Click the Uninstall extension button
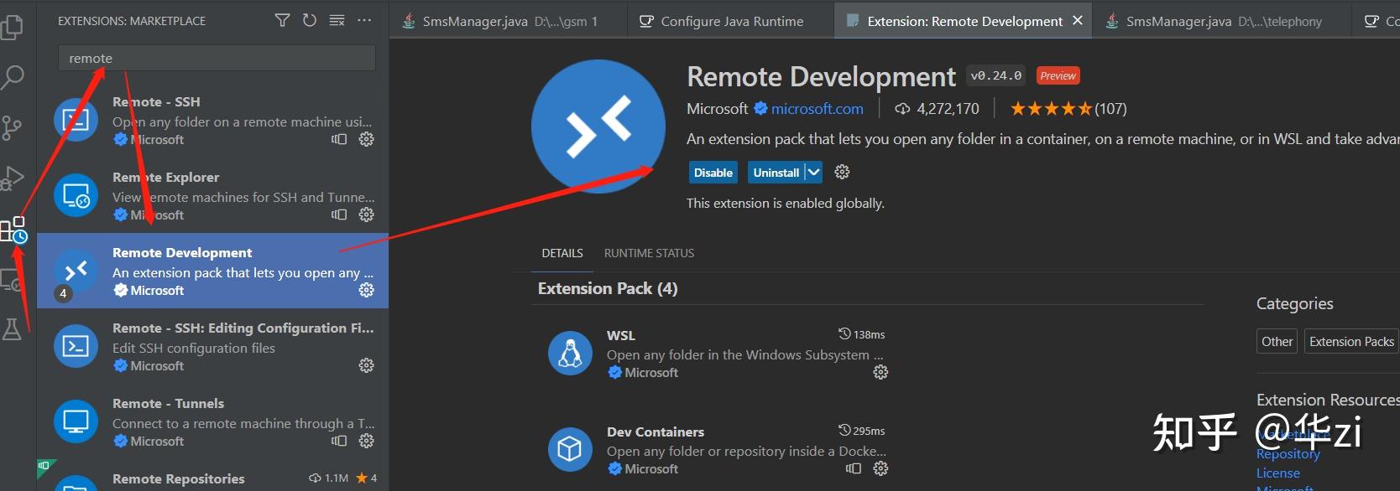The width and height of the screenshot is (1400, 491). click(776, 173)
